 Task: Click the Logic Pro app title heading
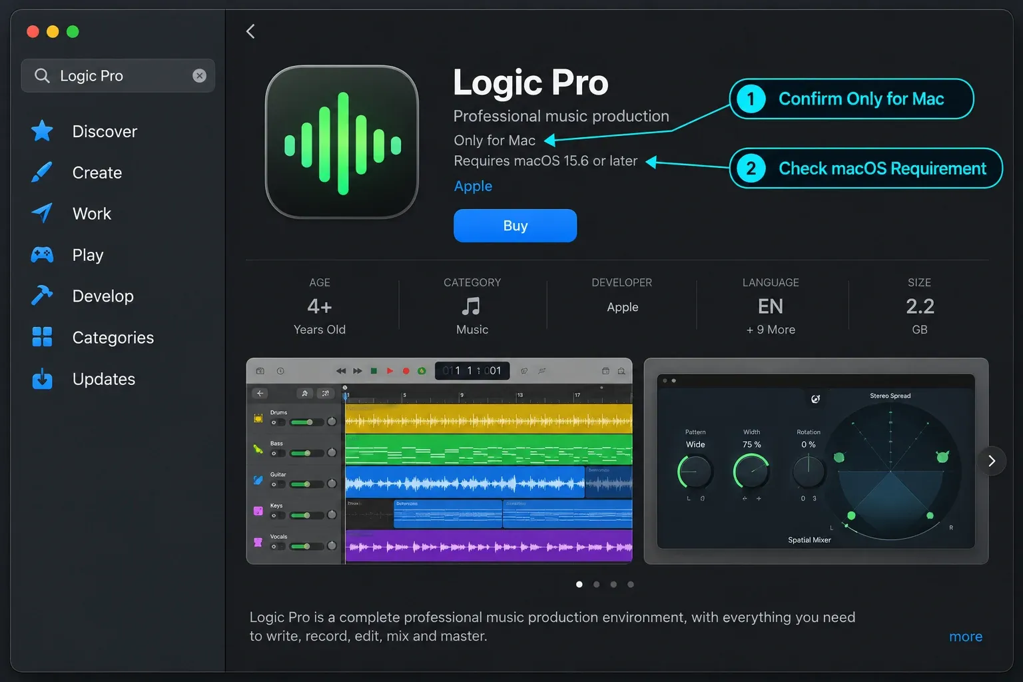(531, 83)
